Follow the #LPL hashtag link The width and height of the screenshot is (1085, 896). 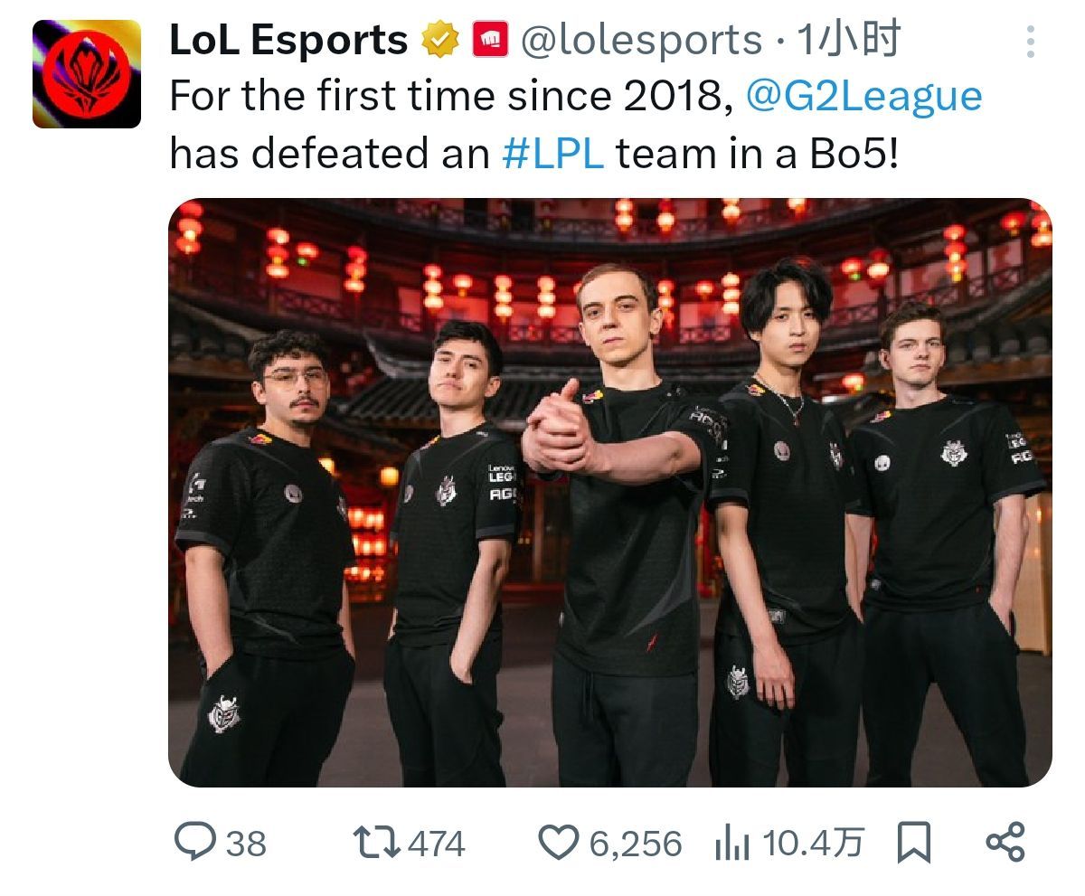pos(552,154)
